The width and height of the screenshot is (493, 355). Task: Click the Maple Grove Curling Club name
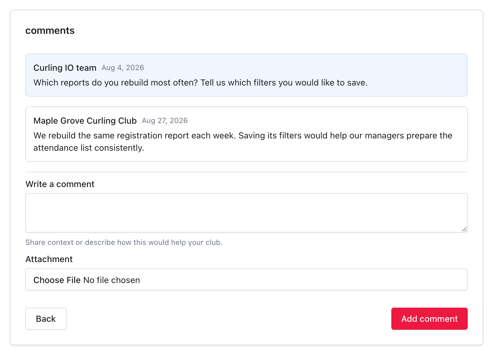tap(85, 121)
